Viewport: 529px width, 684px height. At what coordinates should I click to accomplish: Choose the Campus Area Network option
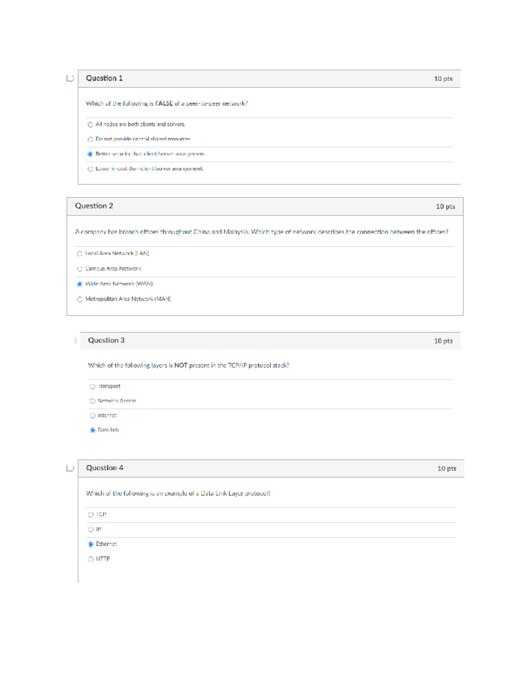pyautogui.click(x=80, y=269)
